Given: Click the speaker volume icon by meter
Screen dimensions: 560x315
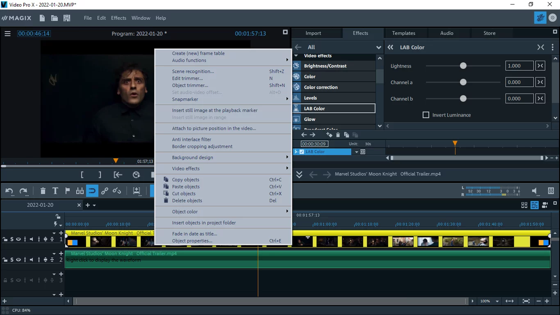Looking at the screenshot, I should tap(535, 191).
